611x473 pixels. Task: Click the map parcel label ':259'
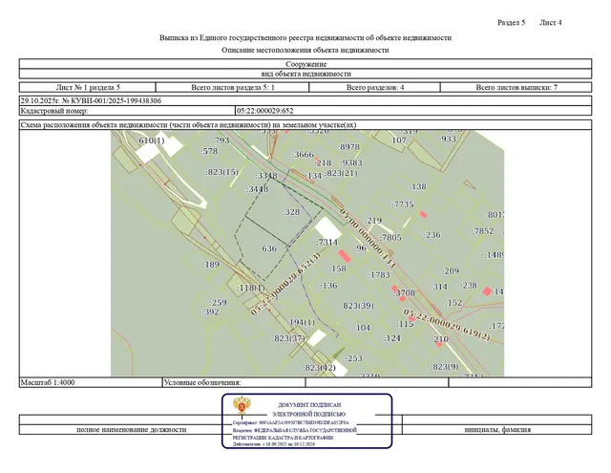[219, 303]
